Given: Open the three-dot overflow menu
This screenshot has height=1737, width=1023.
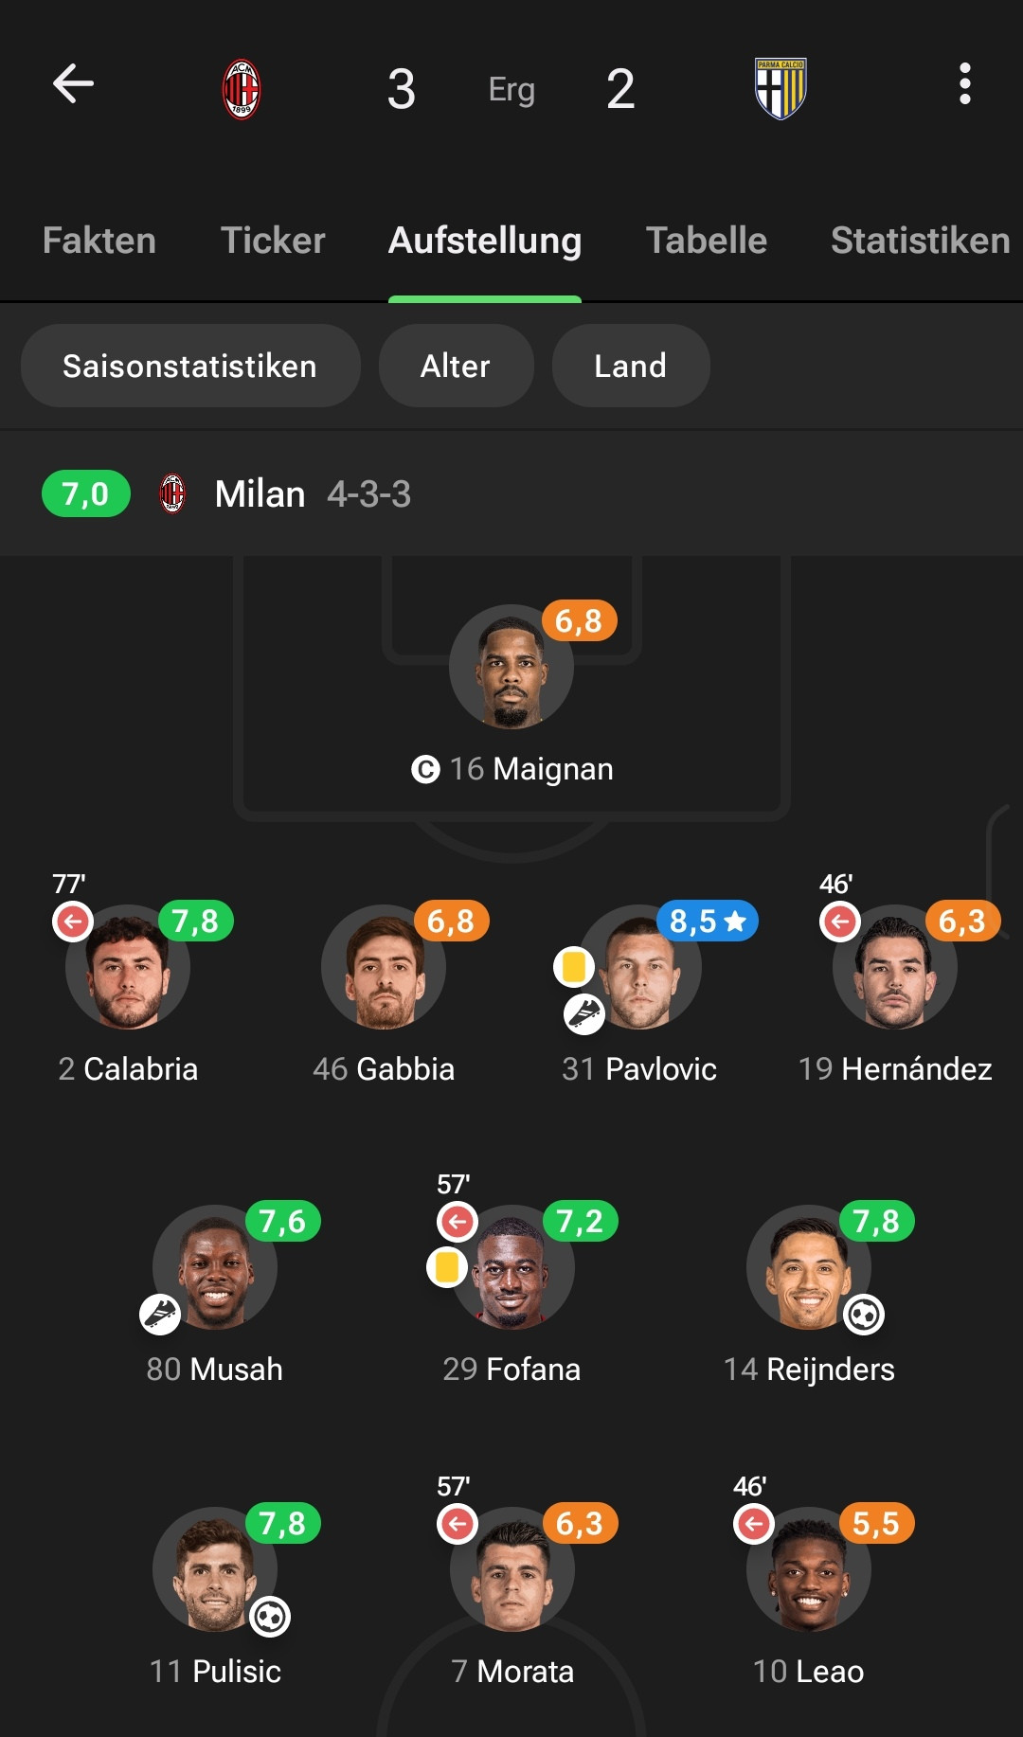Looking at the screenshot, I should (964, 84).
